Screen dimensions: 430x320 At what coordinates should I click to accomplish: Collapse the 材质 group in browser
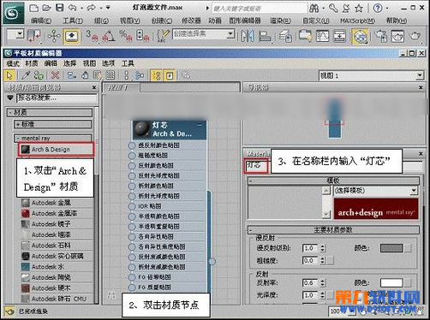[50, 113]
